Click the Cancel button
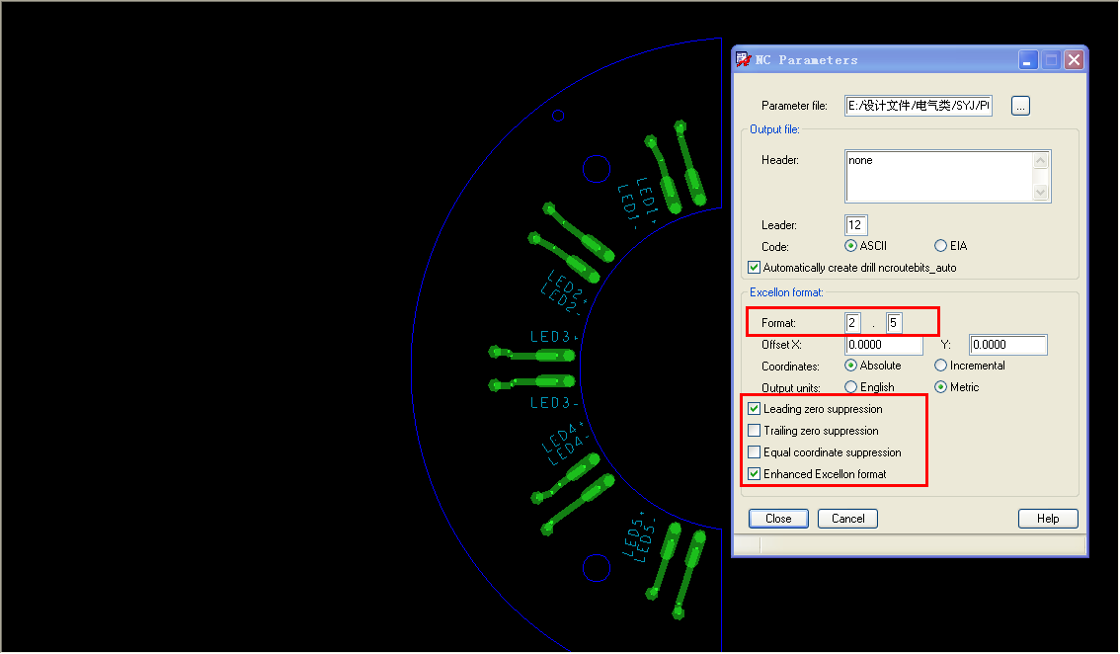 (847, 519)
